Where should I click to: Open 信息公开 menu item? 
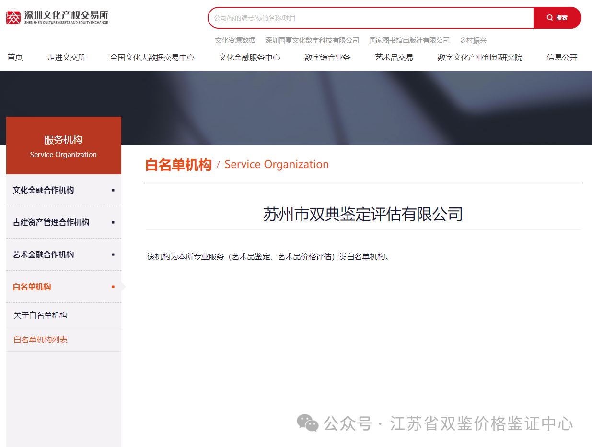(x=562, y=58)
